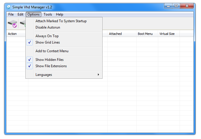
Task: Enable Always On Top
Action: (64, 36)
